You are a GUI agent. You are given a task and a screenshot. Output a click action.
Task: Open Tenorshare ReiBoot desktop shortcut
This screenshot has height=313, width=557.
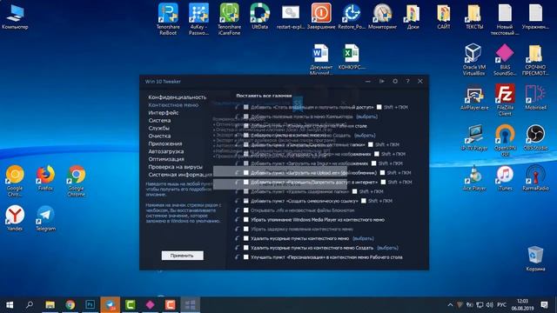tap(168, 19)
